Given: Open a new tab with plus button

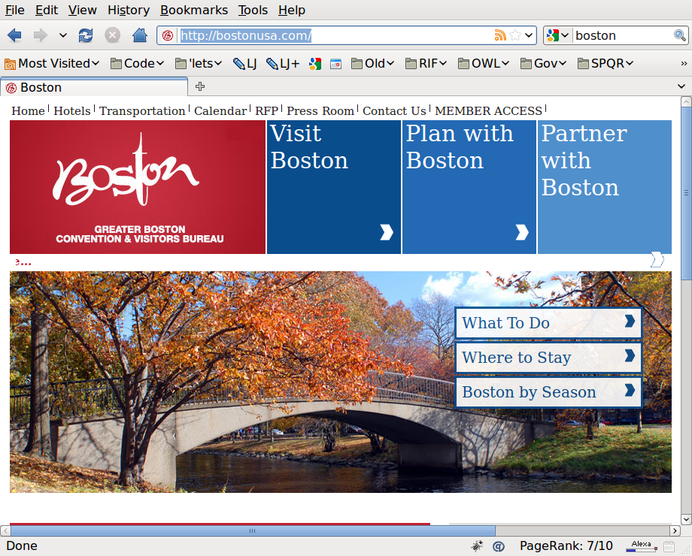Looking at the screenshot, I should tap(200, 87).
